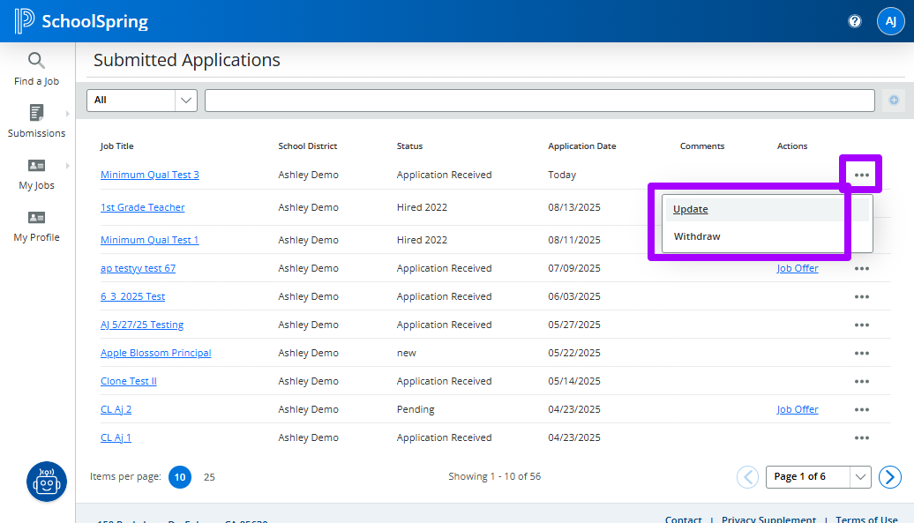Click the SchoolSpring logo
914x523 pixels.
[x=82, y=20]
